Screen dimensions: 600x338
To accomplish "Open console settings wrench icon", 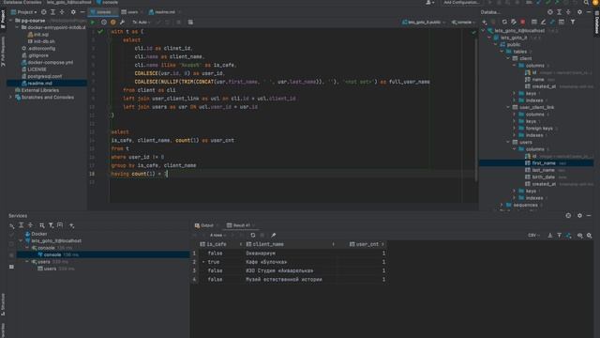I will point(122,23).
